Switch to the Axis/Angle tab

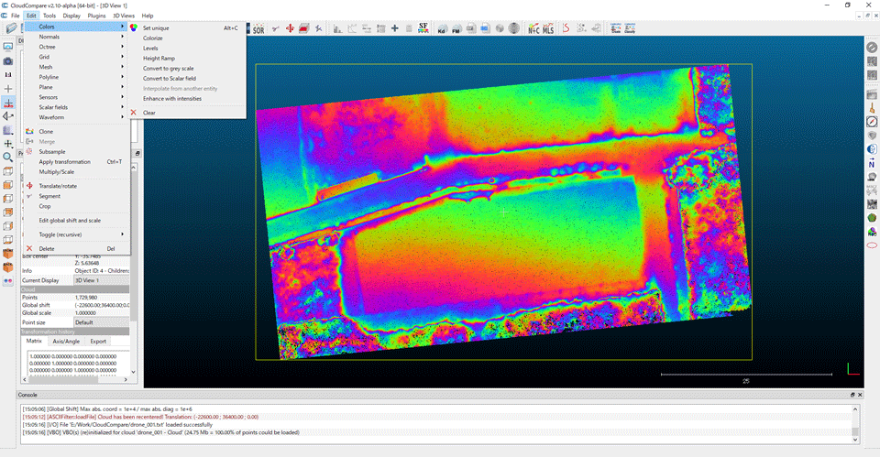pos(66,341)
